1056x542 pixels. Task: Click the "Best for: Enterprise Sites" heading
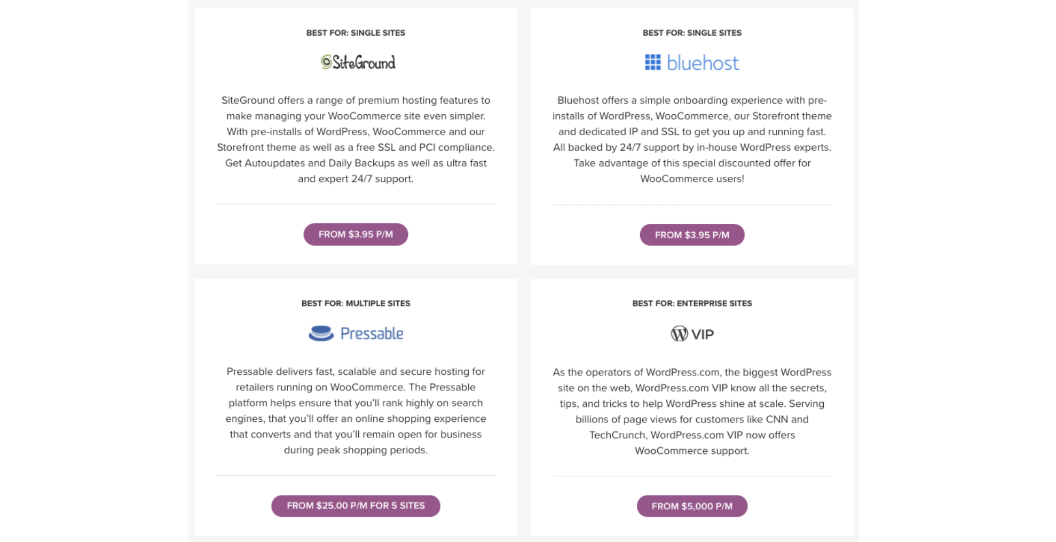[692, 303]
